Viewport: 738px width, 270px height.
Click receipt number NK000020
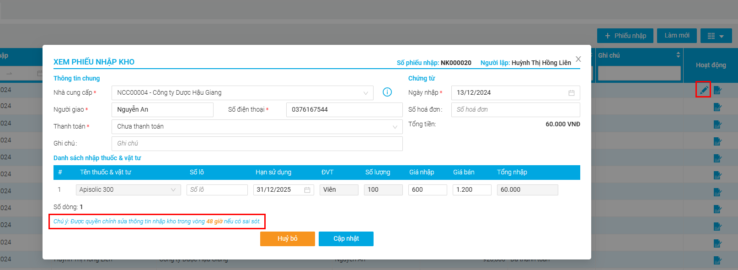click(x=456, y=63)
